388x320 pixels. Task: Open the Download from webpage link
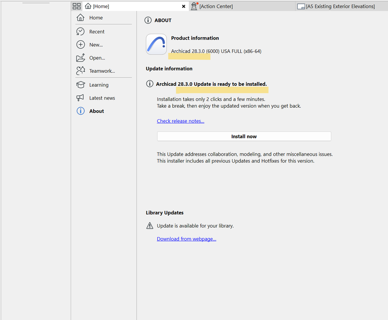(x=186, y=239)
